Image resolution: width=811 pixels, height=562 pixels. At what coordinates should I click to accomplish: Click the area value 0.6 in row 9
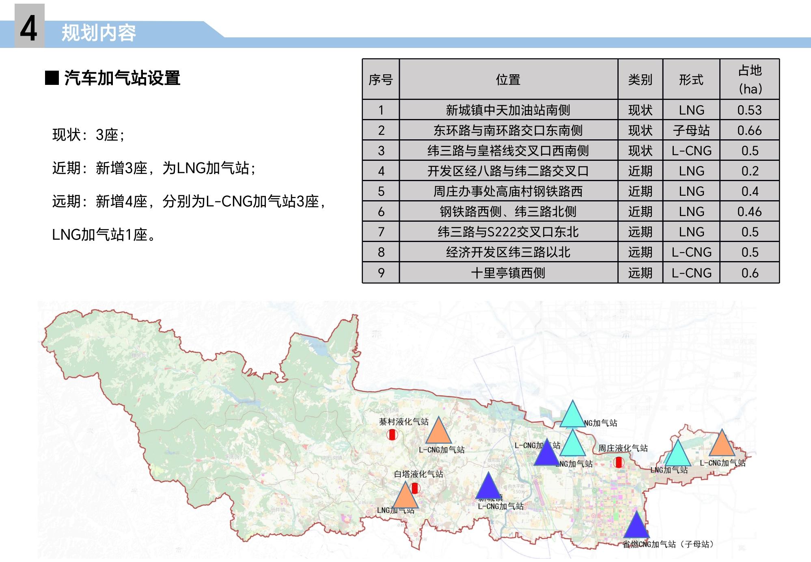(x=750, y=273)
